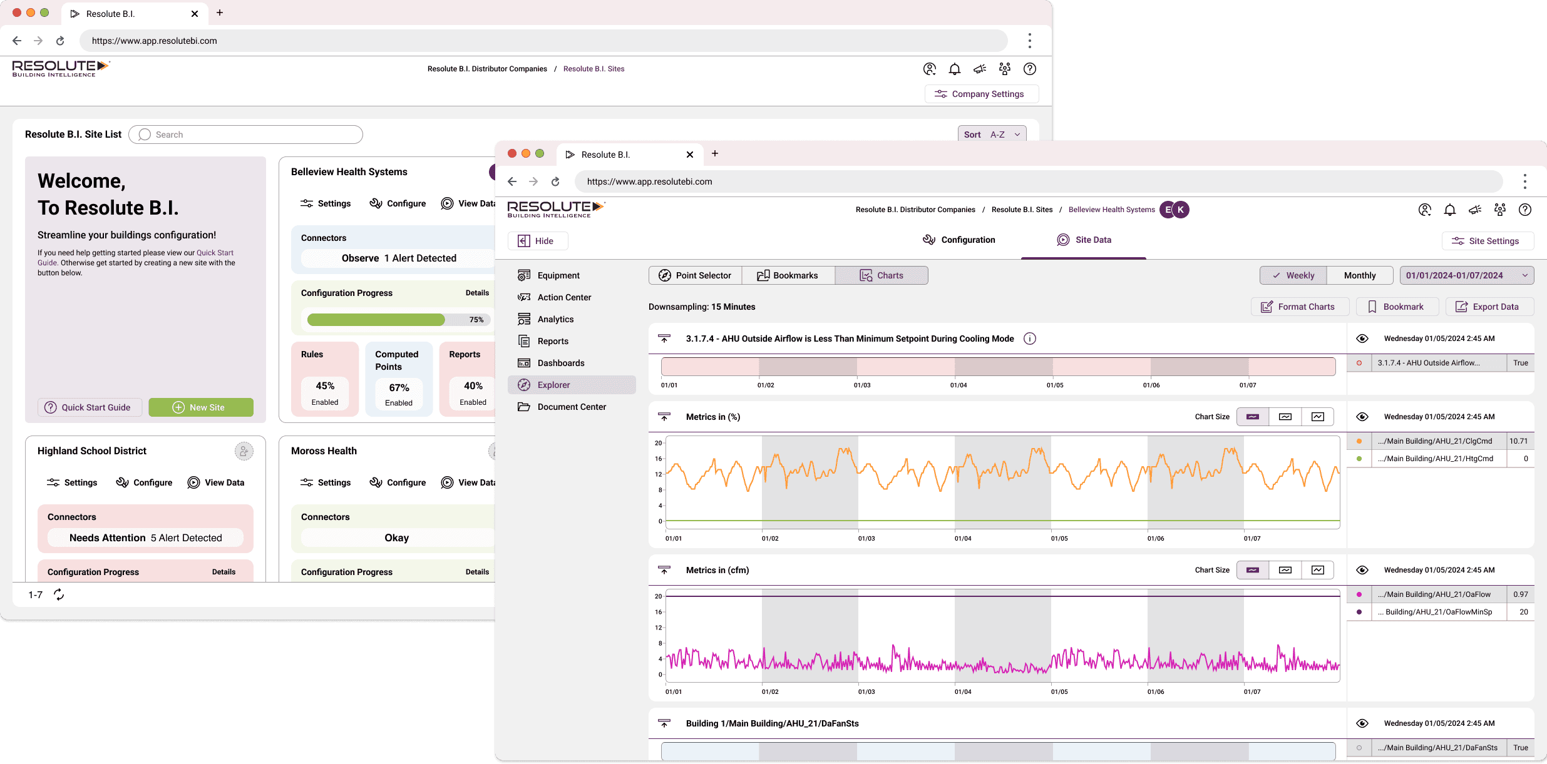Select large chart size for Metrics in (cfm)
The image size is (1547, 764).
point(1318,570)
